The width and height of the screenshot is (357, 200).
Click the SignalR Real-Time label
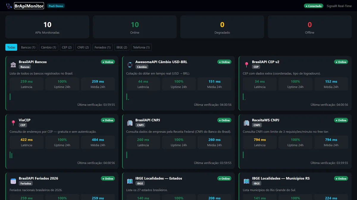point(339,6)
